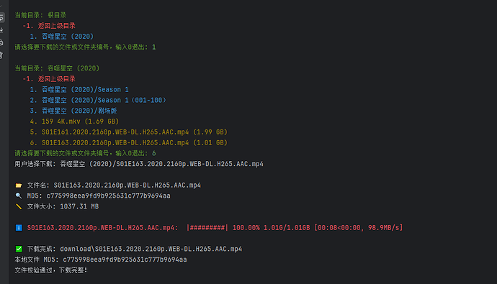Click the S01E163 mp4 entry (1.01 GB)
The image size is (497, 284).
pyautogui.click(x=129, y=142)
